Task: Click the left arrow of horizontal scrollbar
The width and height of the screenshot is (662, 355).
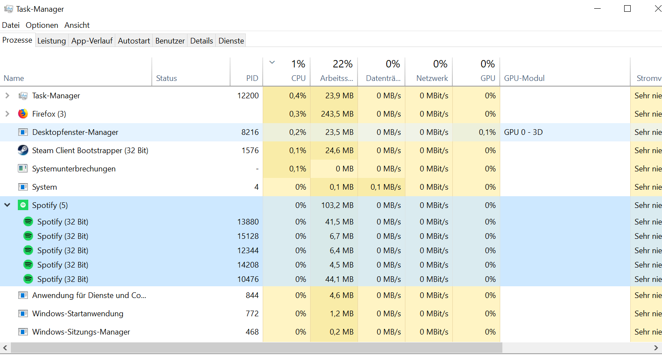Action: [5, 348]
